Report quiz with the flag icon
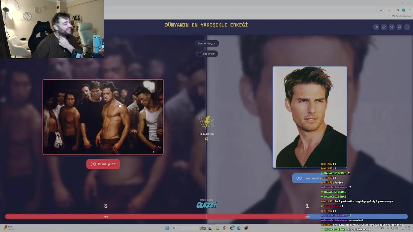Screen dimensions: 413x232 [399, 27]
